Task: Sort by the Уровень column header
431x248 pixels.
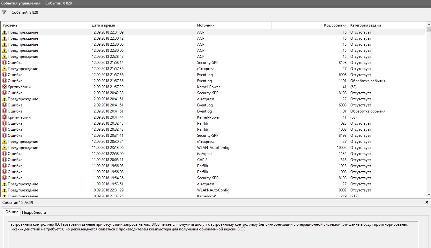Action: 45,25
